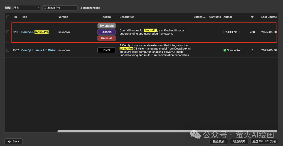283x146 pixels.
Task: Click the Janus-Pro search field
Action: click(x=60, y=8)
